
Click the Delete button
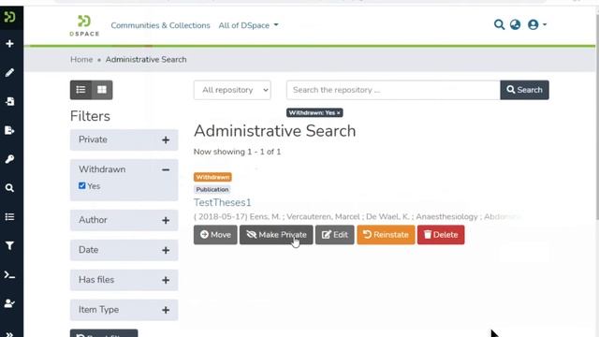pos(441,235)
